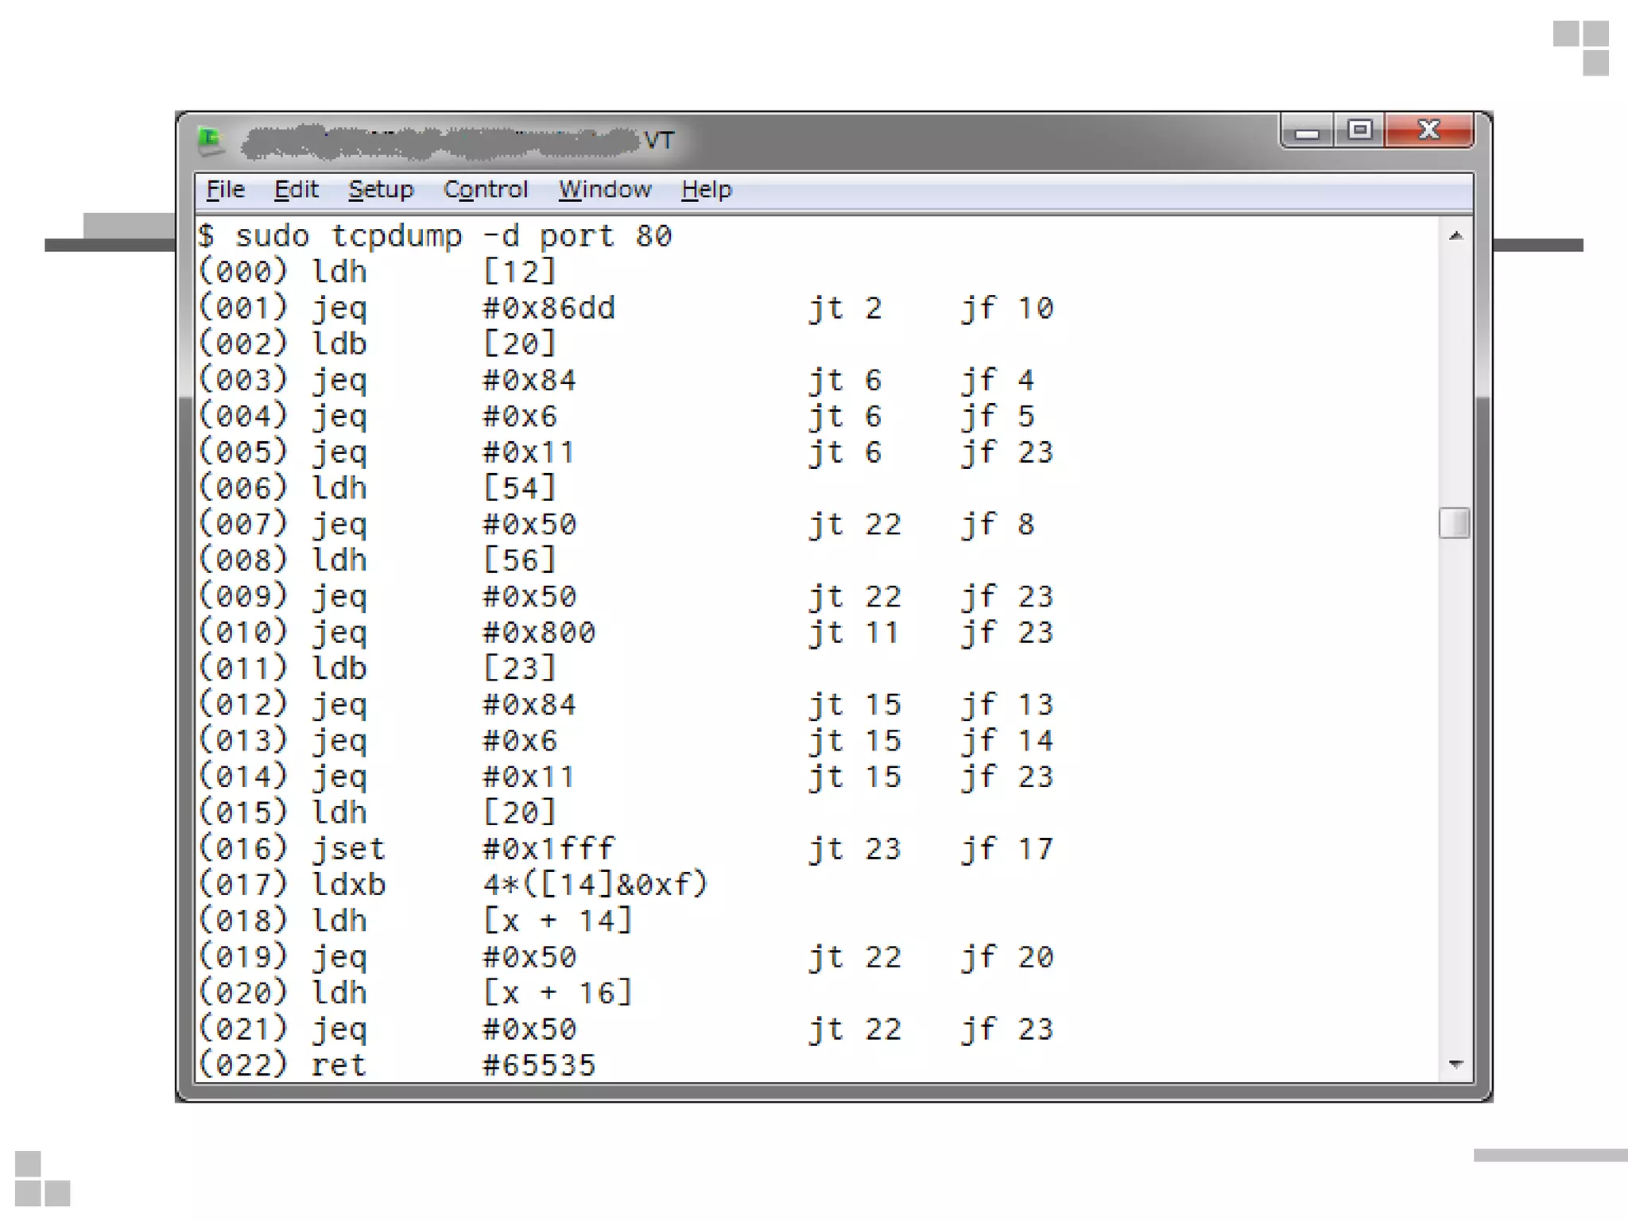
Task: Click the VT title bar text
Action: (x=658, y=141)
